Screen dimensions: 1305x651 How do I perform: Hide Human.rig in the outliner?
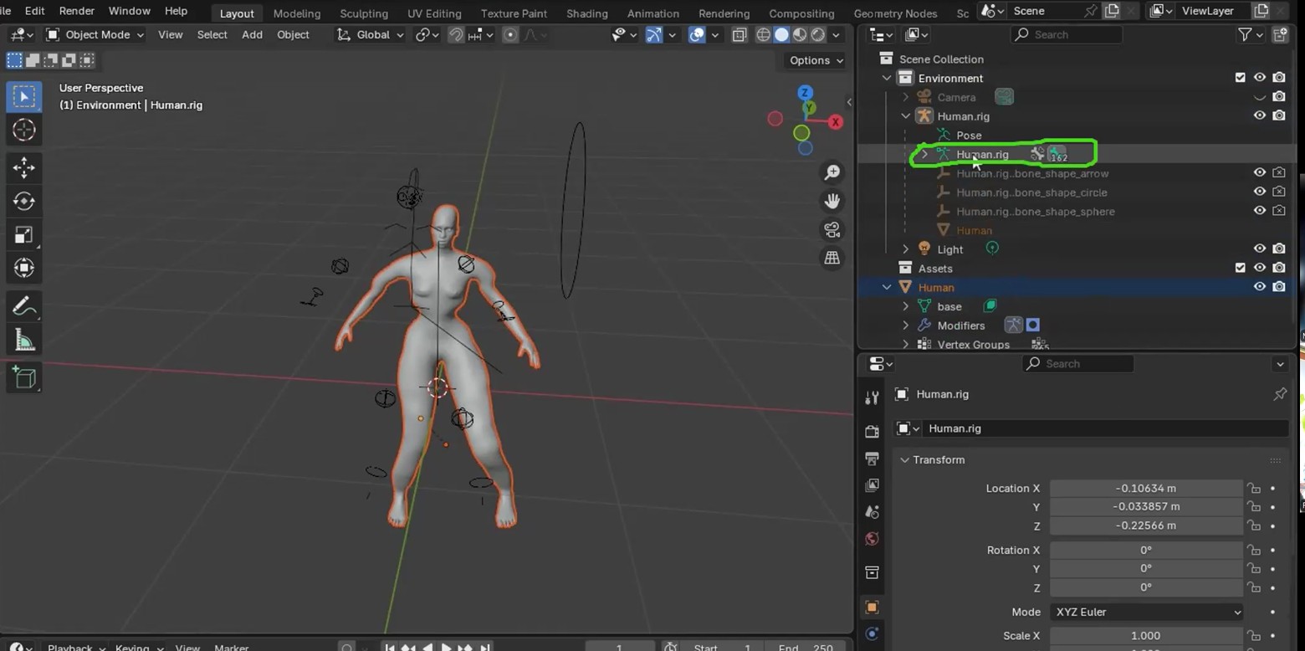(x=1259, y=115)
